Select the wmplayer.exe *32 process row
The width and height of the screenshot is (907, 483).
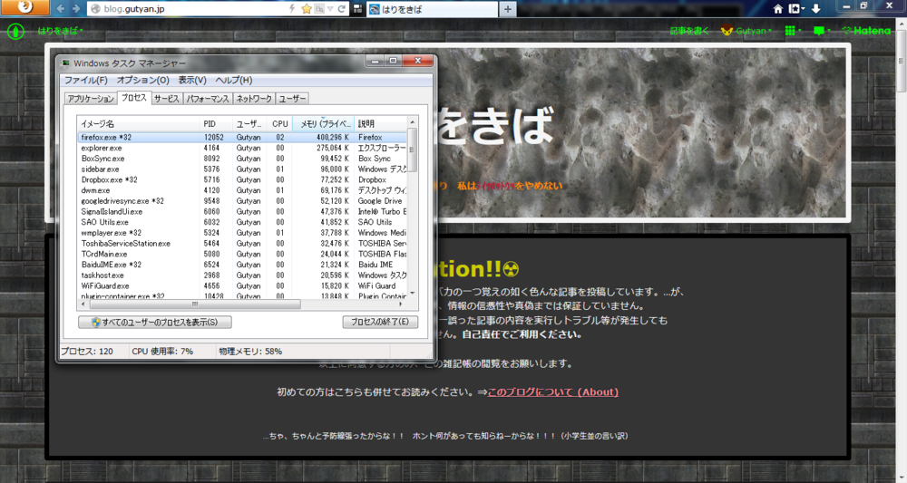[x=242, y=233]
